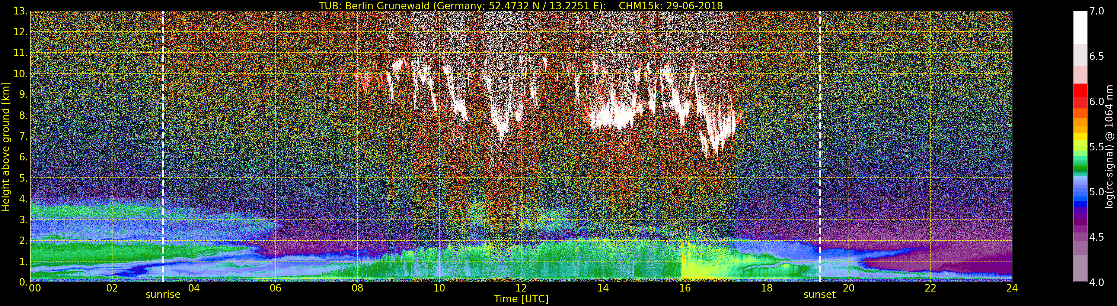Click the time axis tick label '10'
Screen dimensions: 1117x306
click(x=439, y=288)
